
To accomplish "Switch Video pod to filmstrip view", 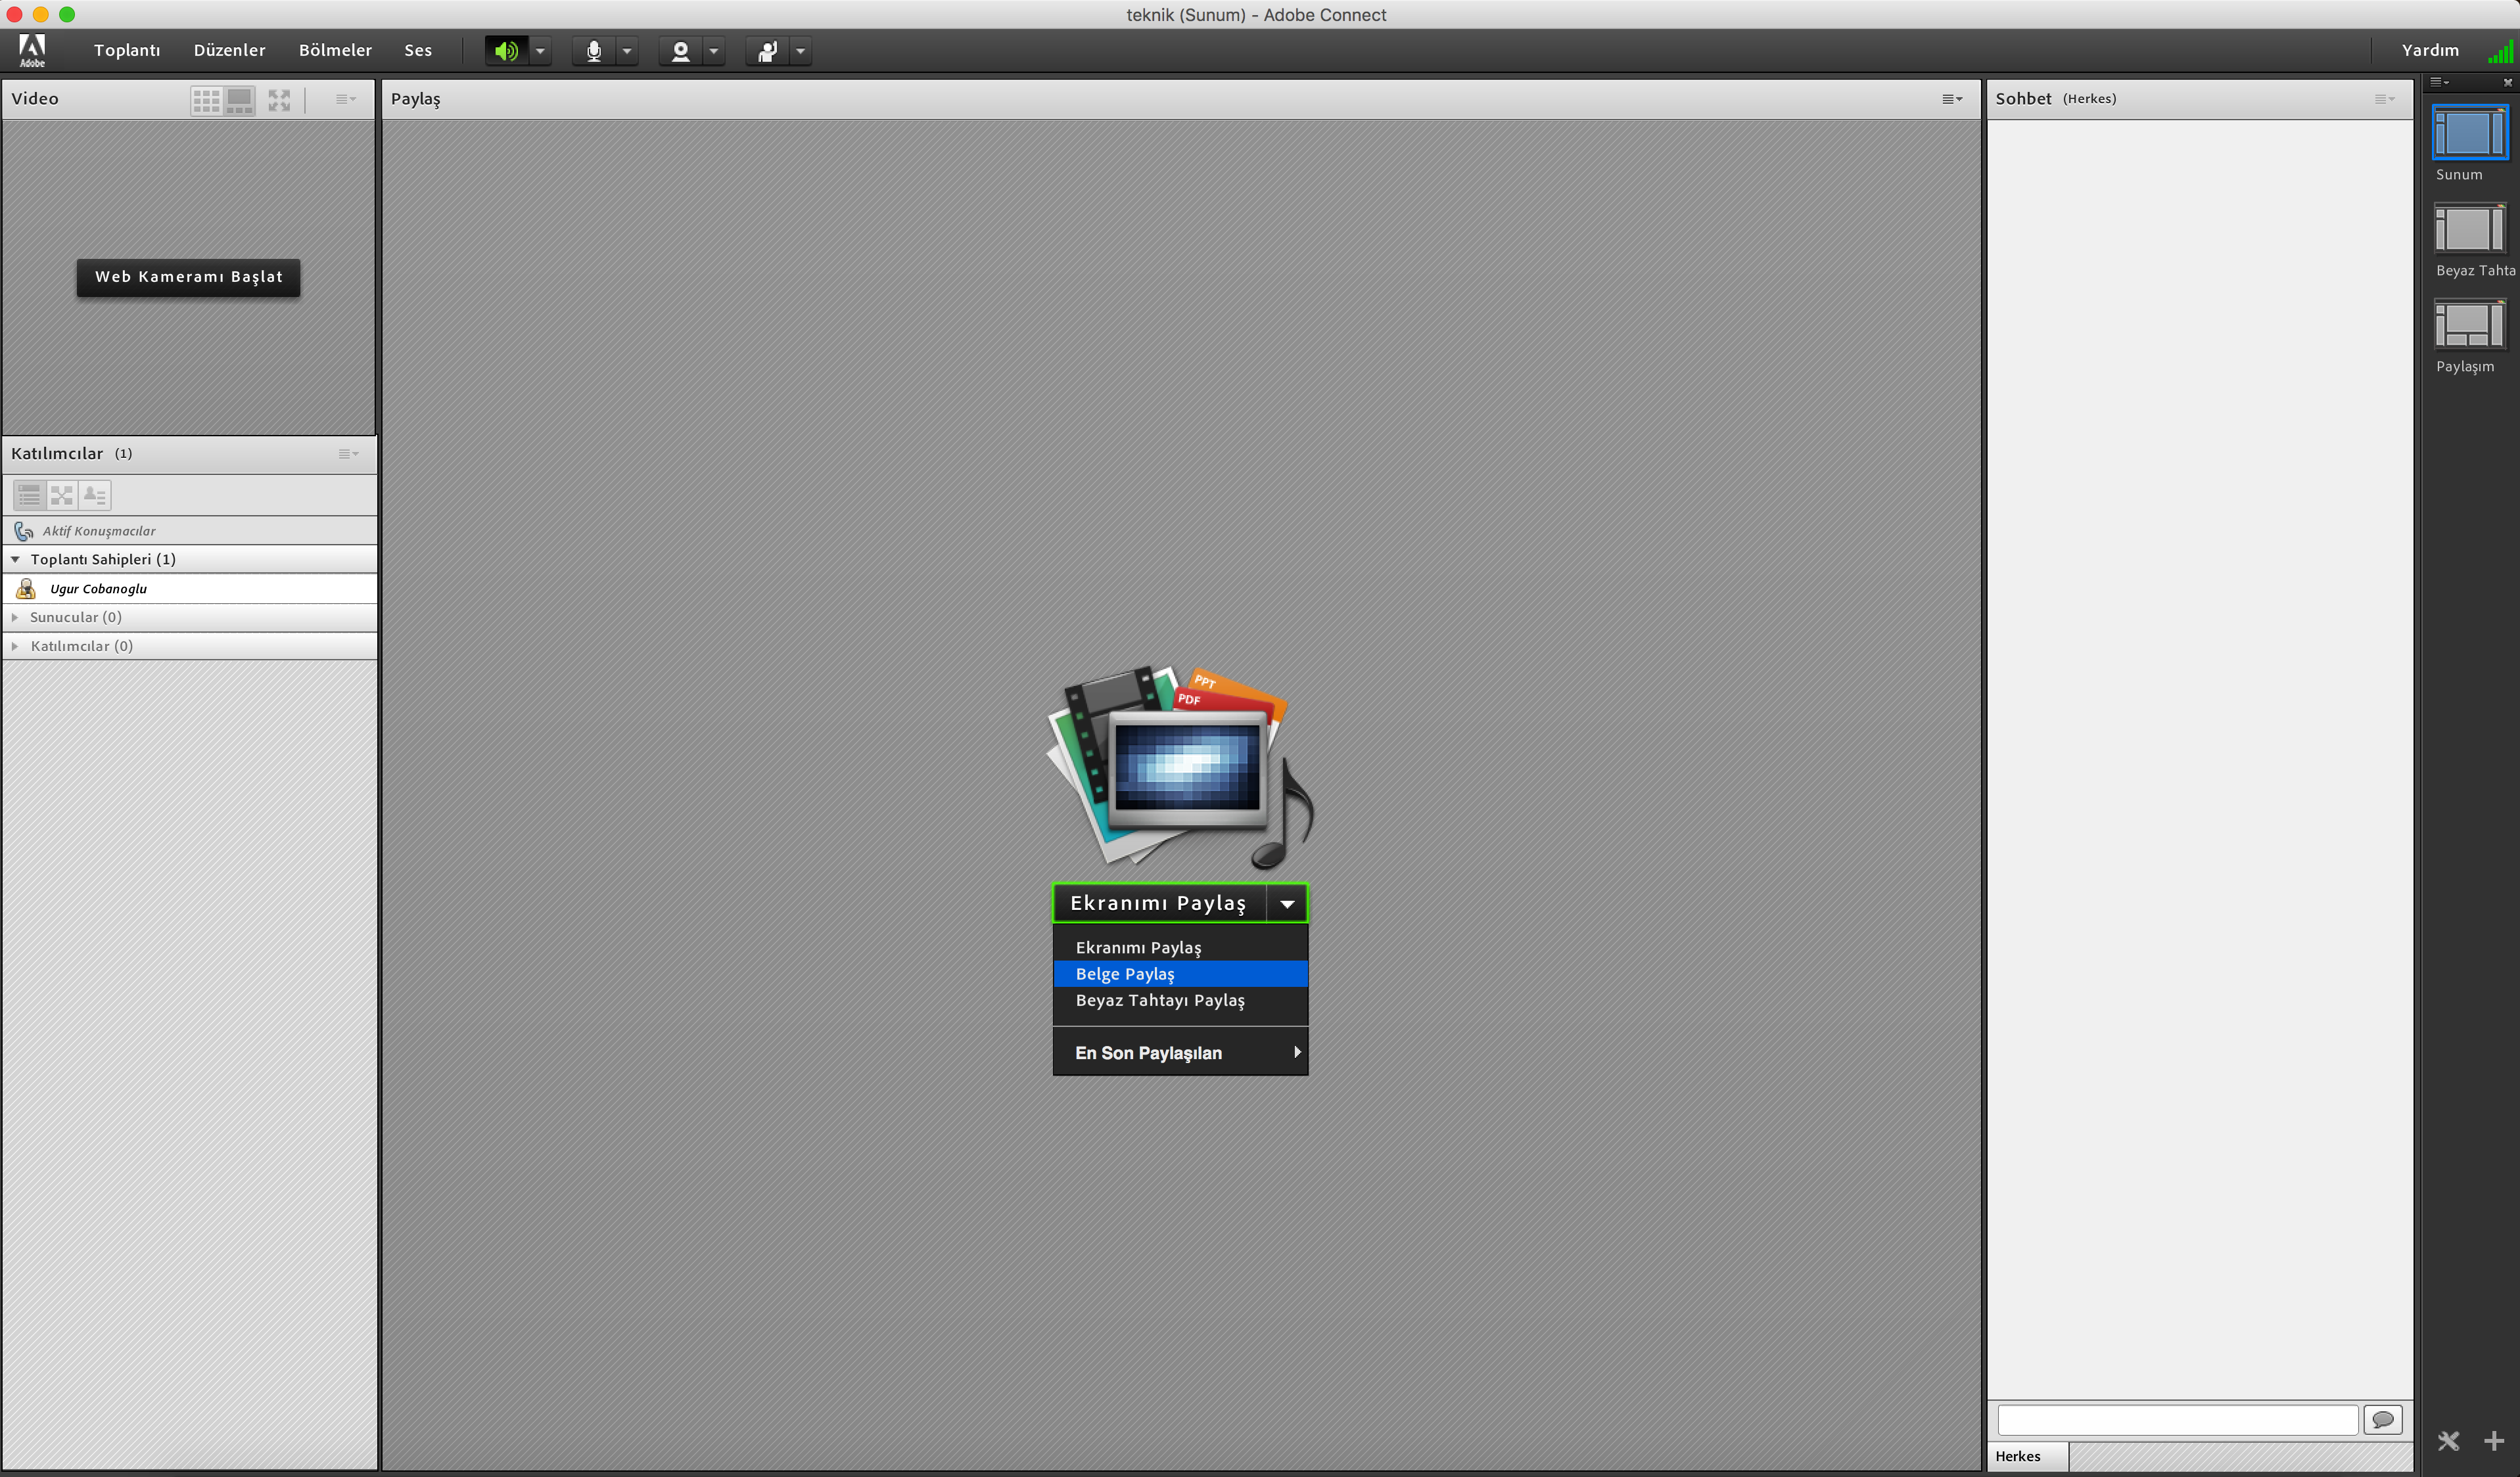I will coord(240,100).
